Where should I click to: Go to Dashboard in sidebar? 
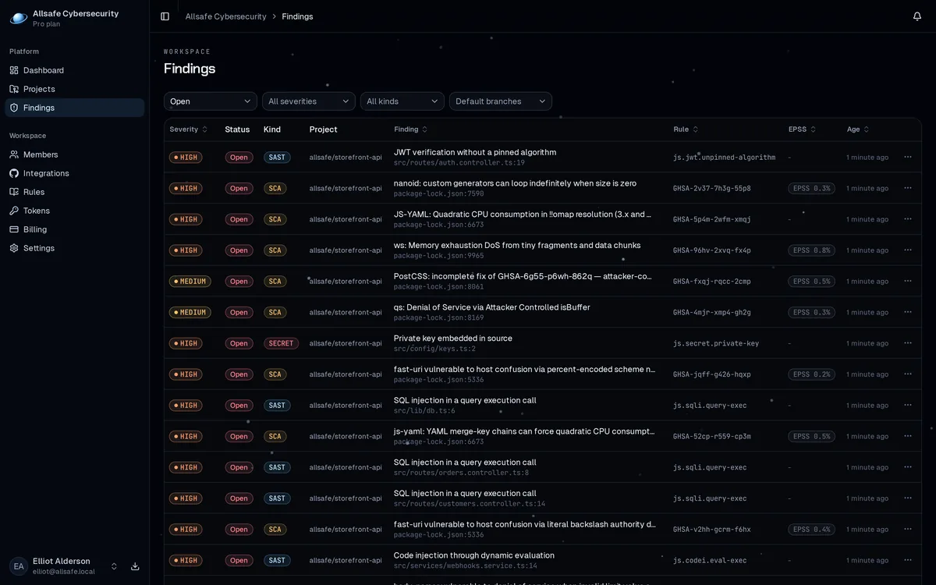[75, 70]
